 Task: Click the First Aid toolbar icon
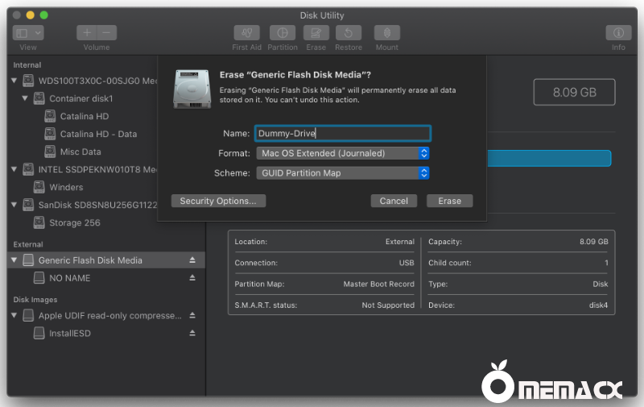(246, 33)
